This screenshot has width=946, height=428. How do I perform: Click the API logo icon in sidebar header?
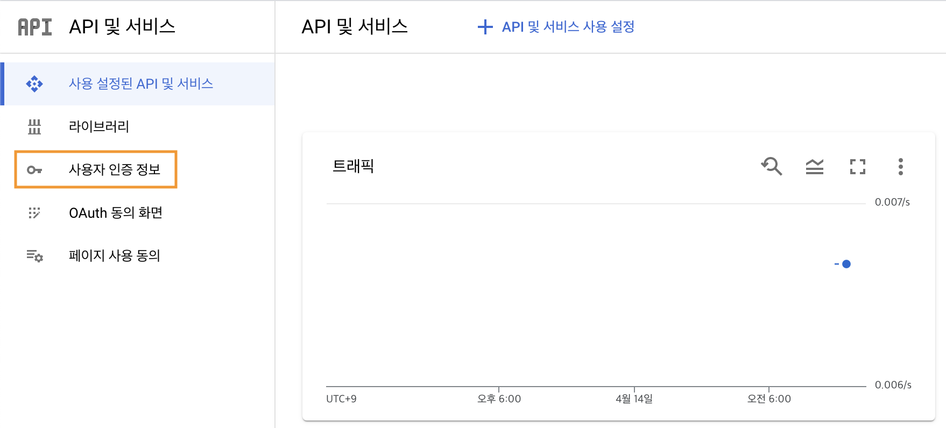[x=35, y=27]
